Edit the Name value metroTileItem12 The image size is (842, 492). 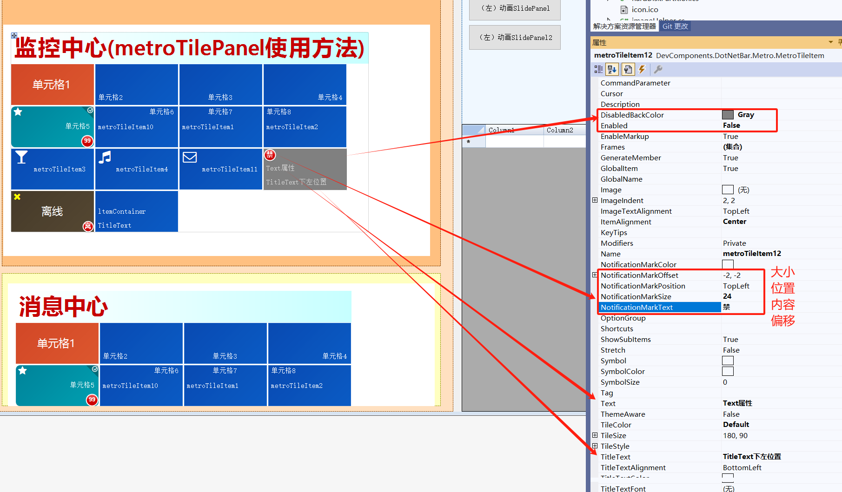[x=781, y=254]
